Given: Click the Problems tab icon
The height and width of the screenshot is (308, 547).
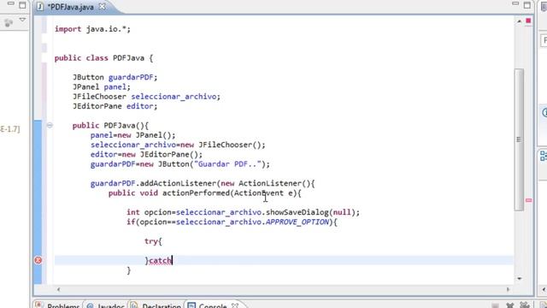Looking at the screenshot, I should (x=39, y=305).
